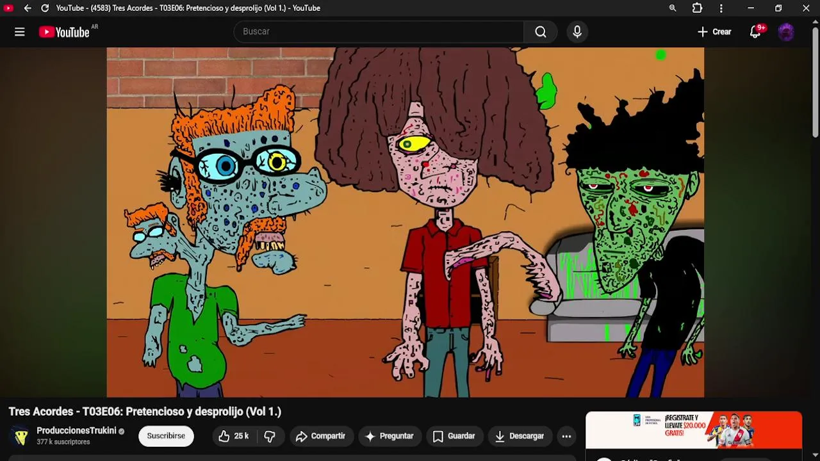Go back with browser back arrow
This screenshot has width=820, height=461.
pos(28,8)
